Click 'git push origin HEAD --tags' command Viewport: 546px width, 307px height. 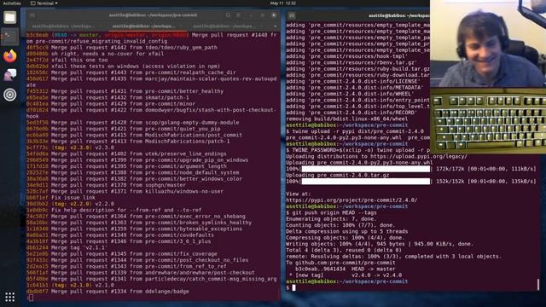point(334,212)
